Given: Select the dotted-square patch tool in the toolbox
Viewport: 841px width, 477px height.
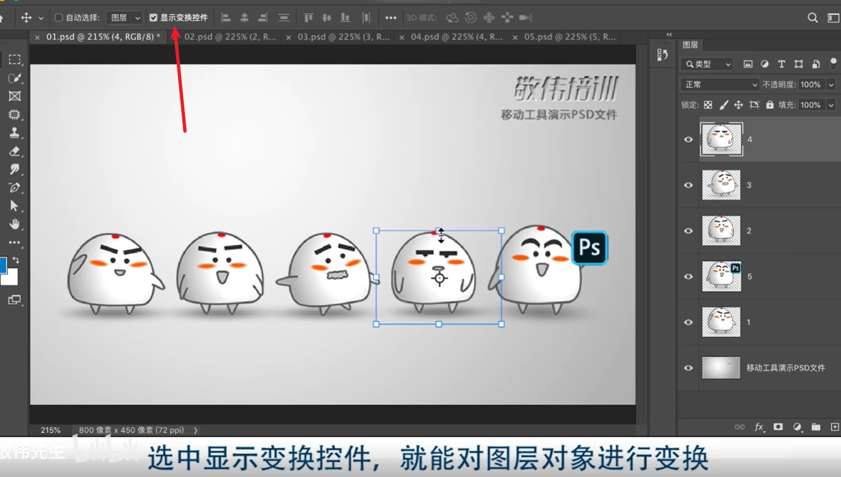Looking at the screenshot, I should pos(15,115).
